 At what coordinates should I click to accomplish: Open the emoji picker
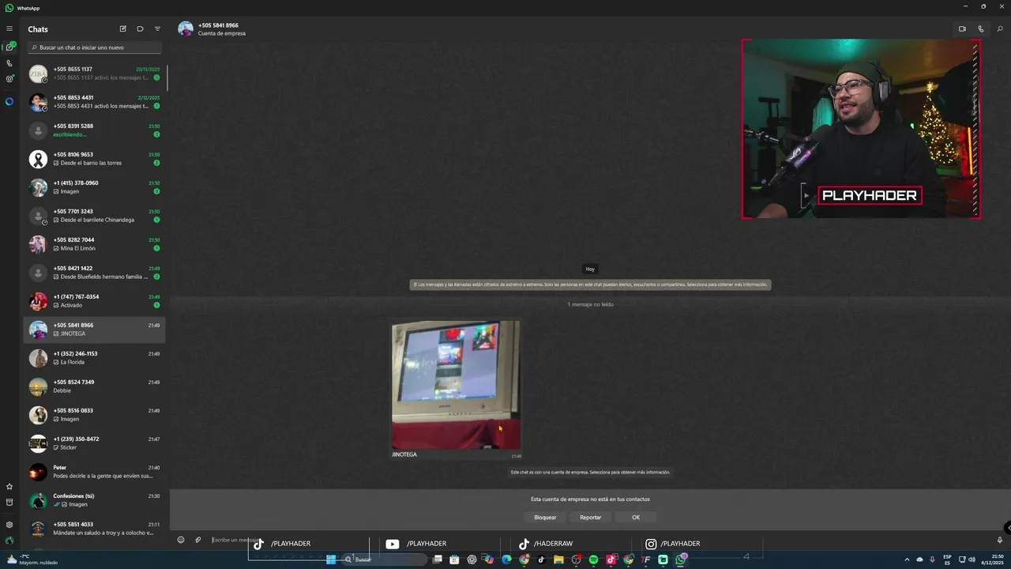pos(181,540)
